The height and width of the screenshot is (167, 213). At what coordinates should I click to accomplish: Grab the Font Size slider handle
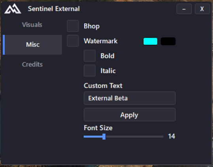(104, 136)
